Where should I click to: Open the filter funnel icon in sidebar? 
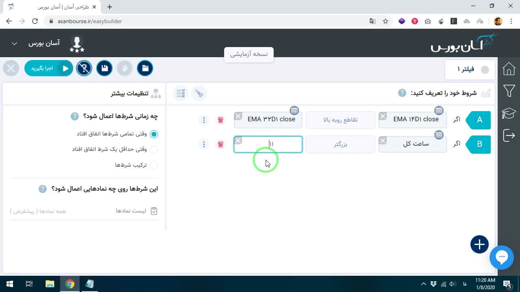pyautogui.click(x=509, y=91)
